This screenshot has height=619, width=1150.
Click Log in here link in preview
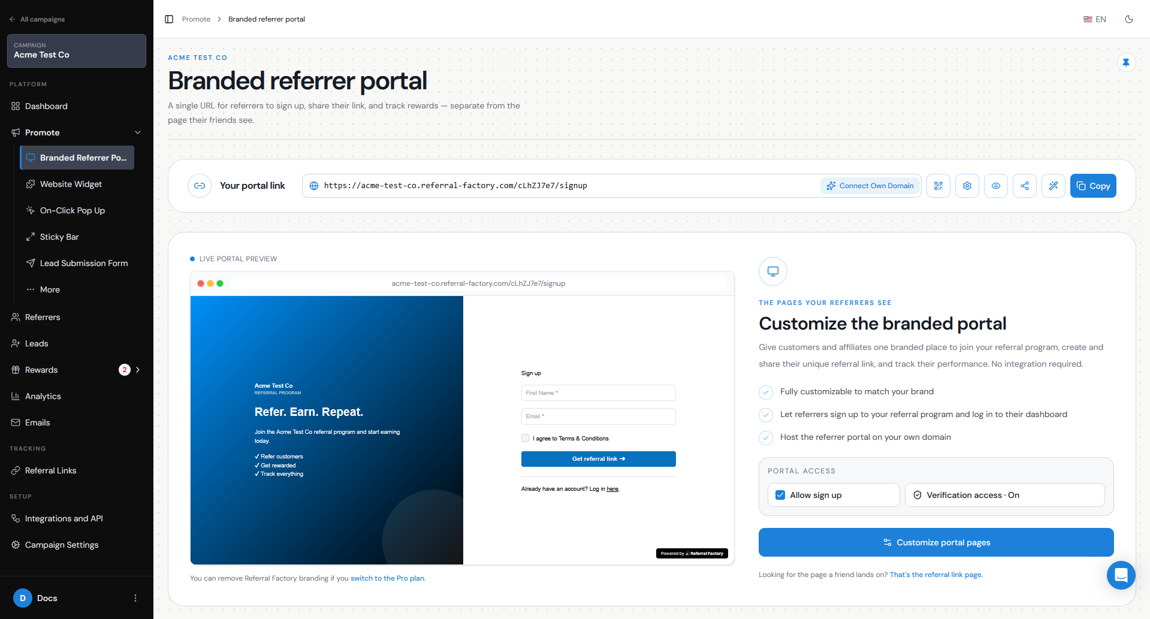[612, 489]
